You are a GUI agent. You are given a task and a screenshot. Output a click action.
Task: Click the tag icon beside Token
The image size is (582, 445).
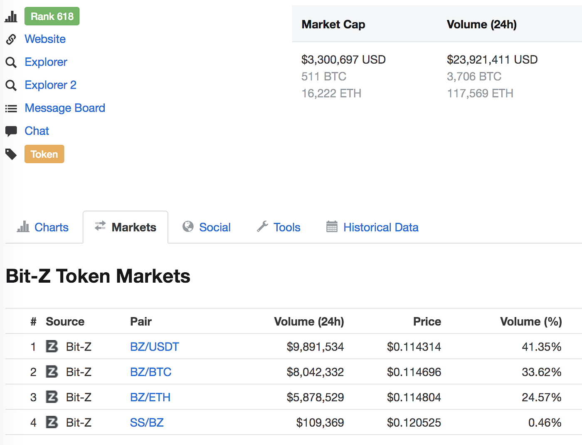(11, 154)
